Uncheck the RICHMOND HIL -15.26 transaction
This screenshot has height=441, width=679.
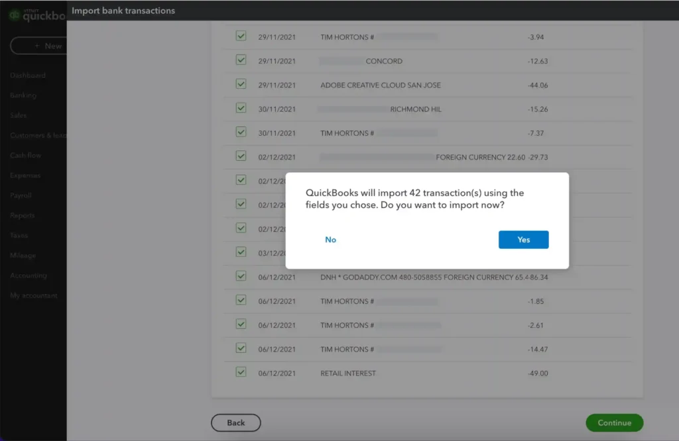pos(241,108)
